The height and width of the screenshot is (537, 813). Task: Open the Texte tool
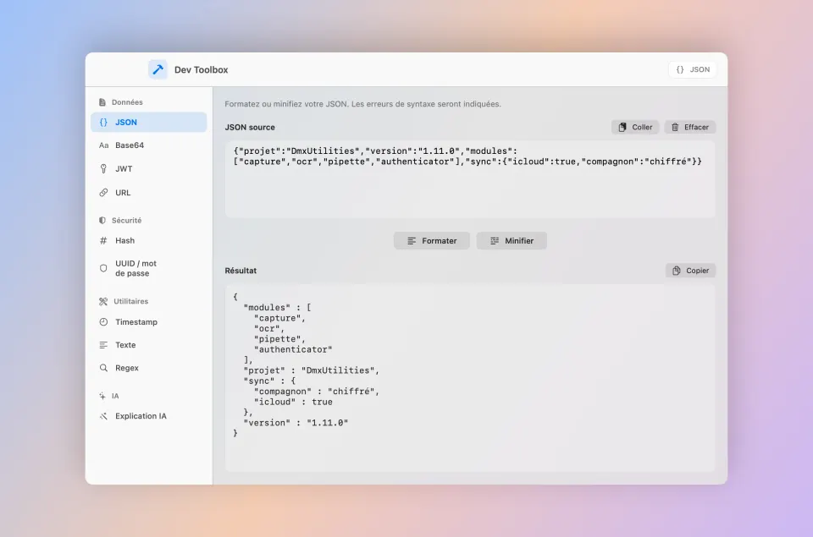pyautogui.click(x=149, y=345)
